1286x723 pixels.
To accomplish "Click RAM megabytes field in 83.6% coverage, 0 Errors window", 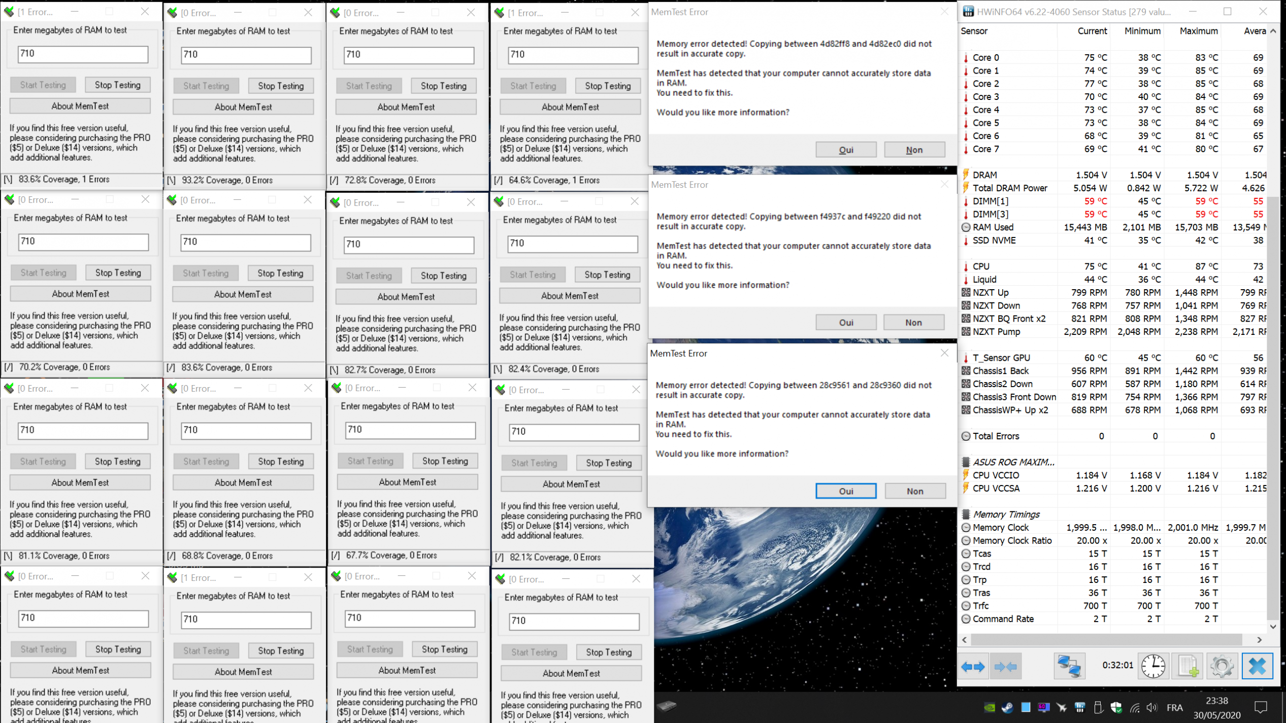I will pyautogui.click(x=246, y=242).
